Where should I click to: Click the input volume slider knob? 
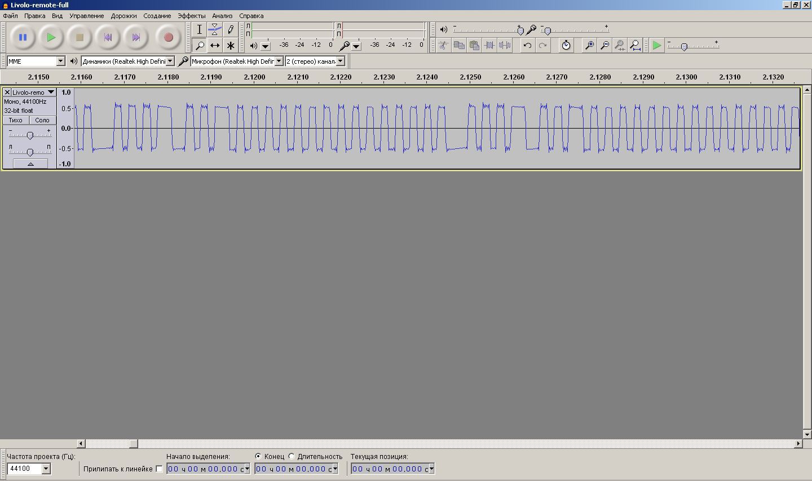[547, 30]
